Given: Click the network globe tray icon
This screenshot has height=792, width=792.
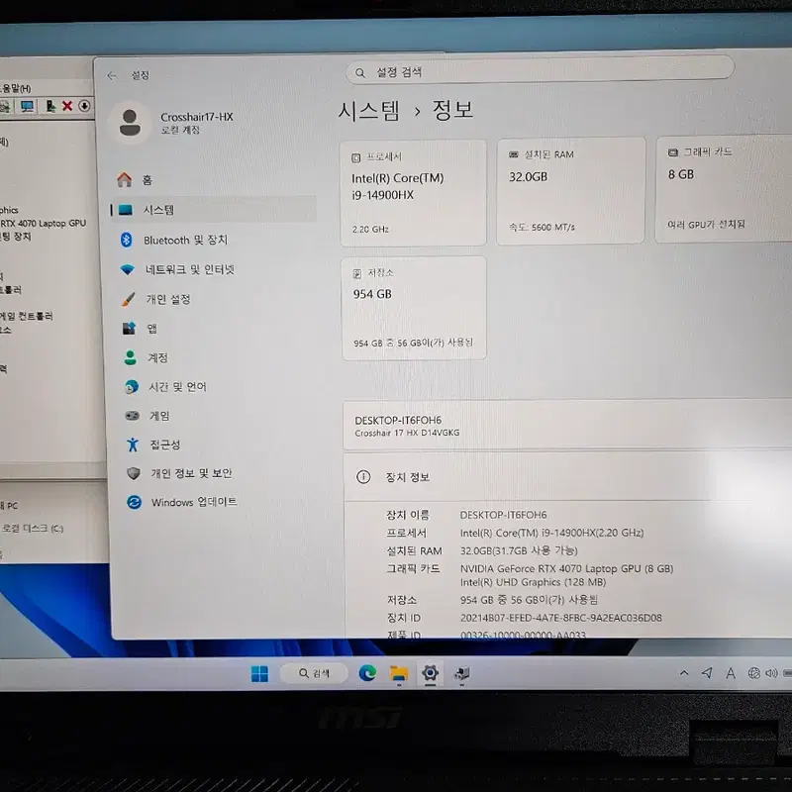Looking at the screenshot, I should tap(754, 673).
